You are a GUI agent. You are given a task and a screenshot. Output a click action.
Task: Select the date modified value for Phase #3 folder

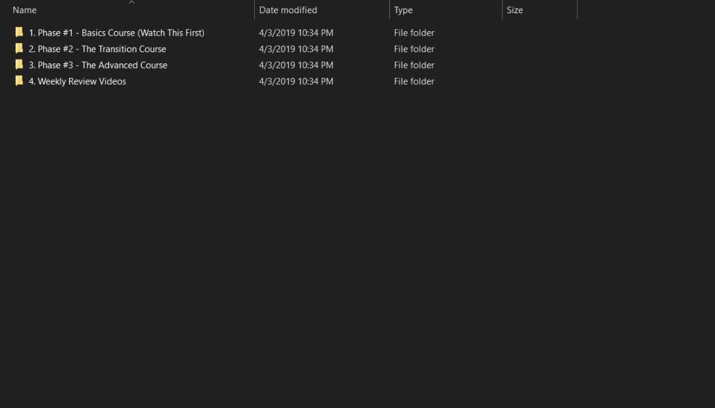[296, 65]
